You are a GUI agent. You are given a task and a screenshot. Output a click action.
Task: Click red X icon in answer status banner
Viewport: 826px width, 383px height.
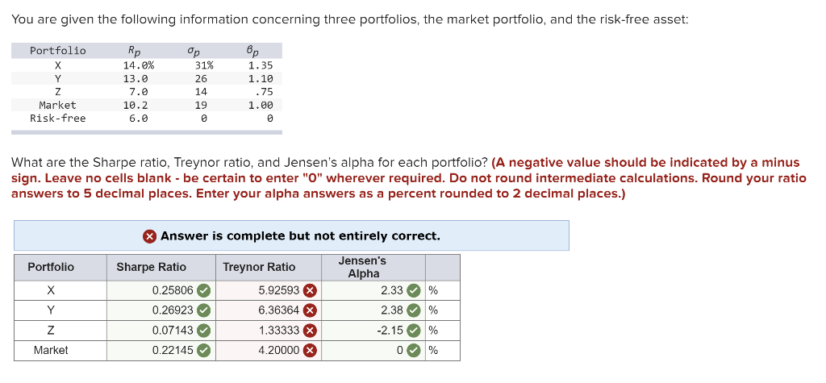[150, 236]
